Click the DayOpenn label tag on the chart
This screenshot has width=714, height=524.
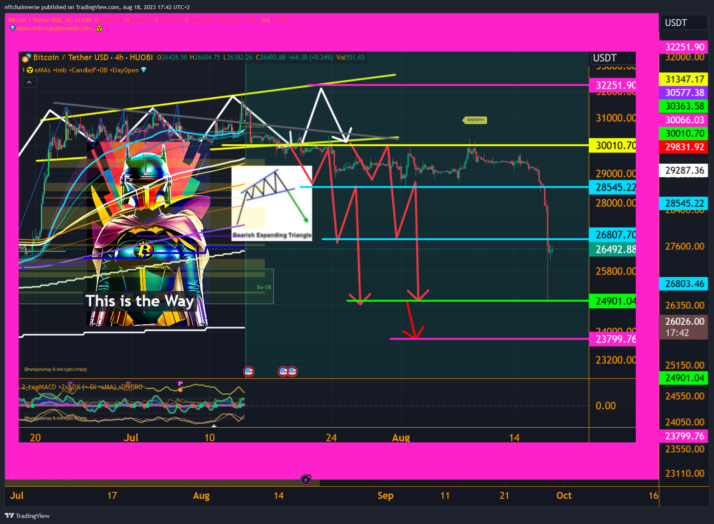point(475,119)
